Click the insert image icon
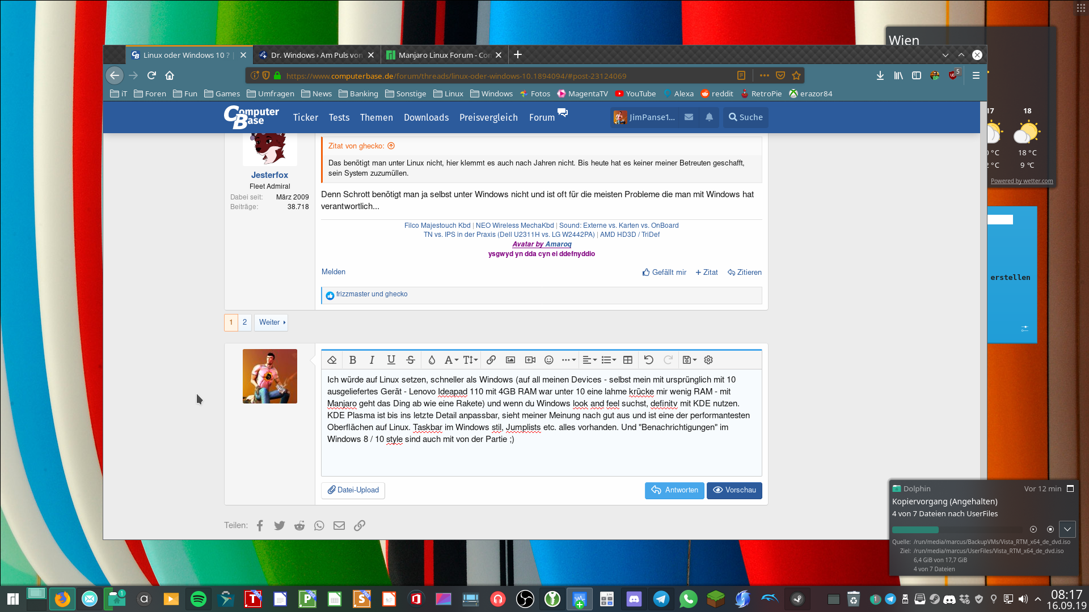The width and height of the screenshot is (1089, 612). pos(510,360)
